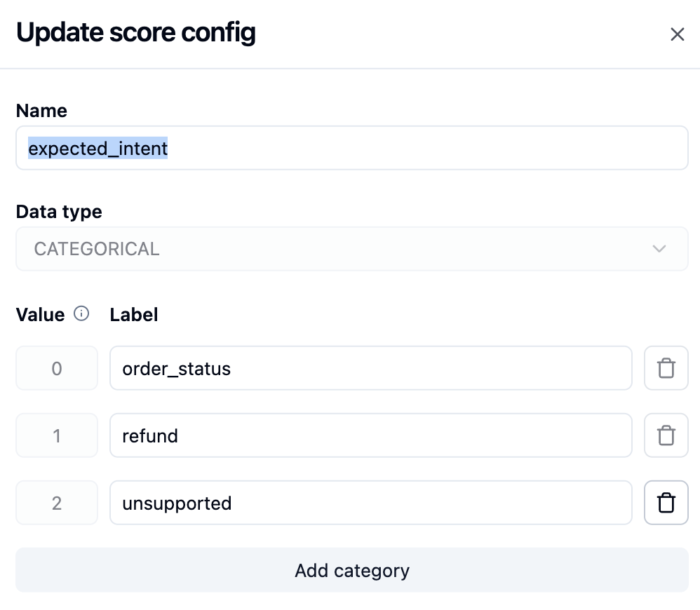Show info tooltip next to Value heading
This screenshot has width=700, height=610.
coord(81,313)
